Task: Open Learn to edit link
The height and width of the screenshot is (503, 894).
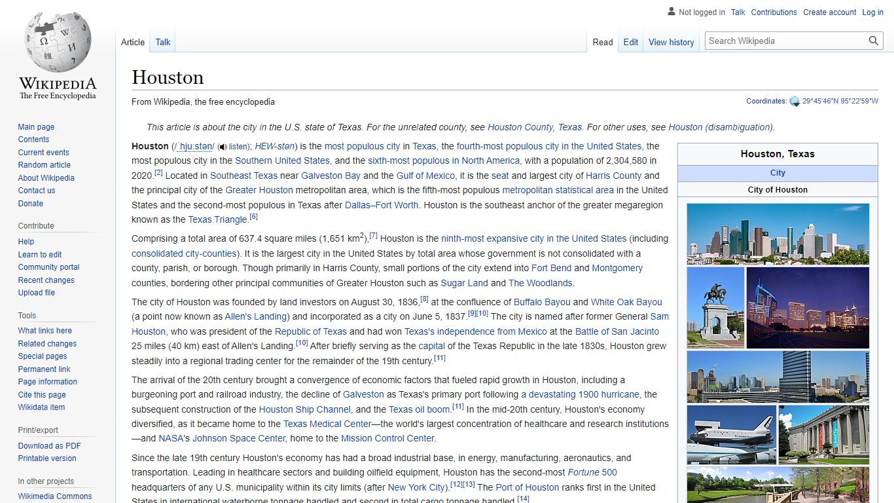Action: click(40, 255)
